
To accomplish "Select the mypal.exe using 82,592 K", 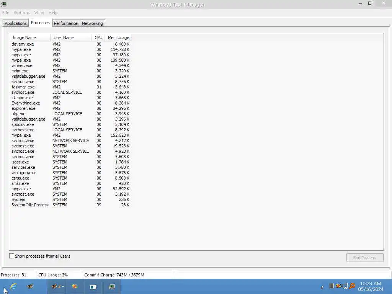I will coord(70,189).
